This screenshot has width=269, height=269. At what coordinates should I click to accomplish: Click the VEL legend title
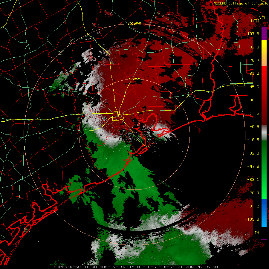pyautogui.click(x=262, y=18)
